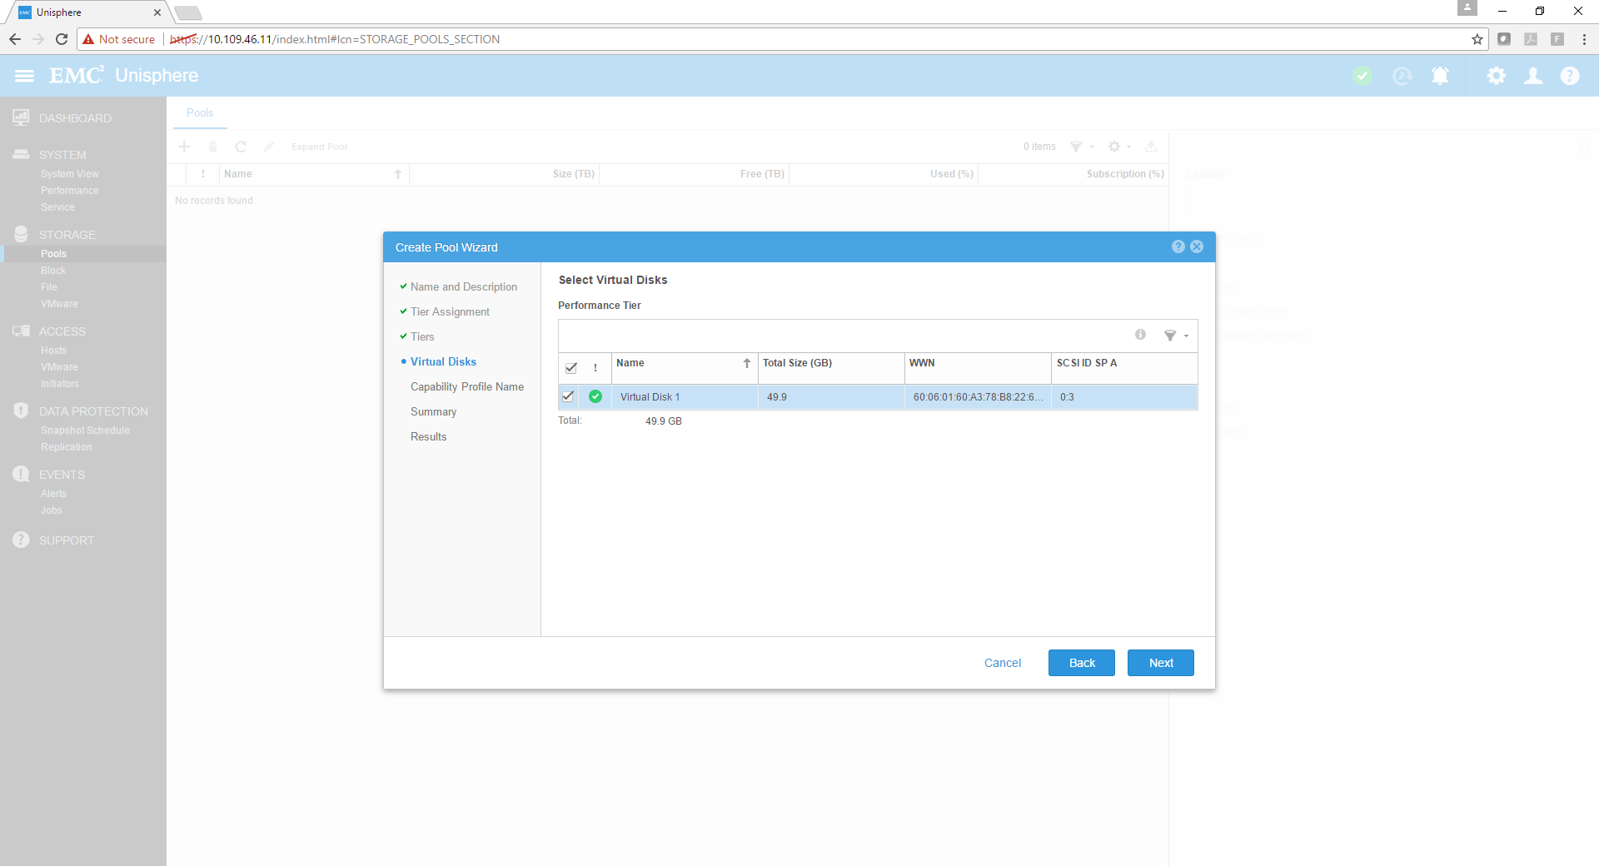Click the info icon above the disk table
The image size is (1599, 866).
[x=1140, y=335]
